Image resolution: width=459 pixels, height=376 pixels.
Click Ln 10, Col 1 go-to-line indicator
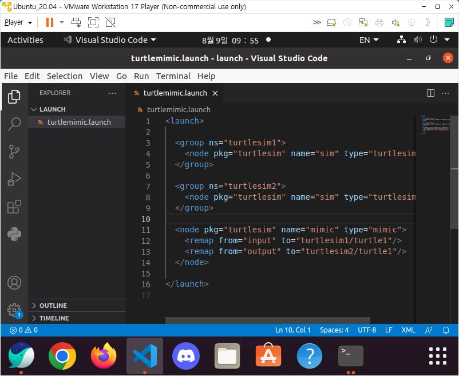292,330
